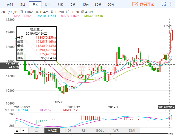Open the three-dot more options menu

[x=171, y=4]
